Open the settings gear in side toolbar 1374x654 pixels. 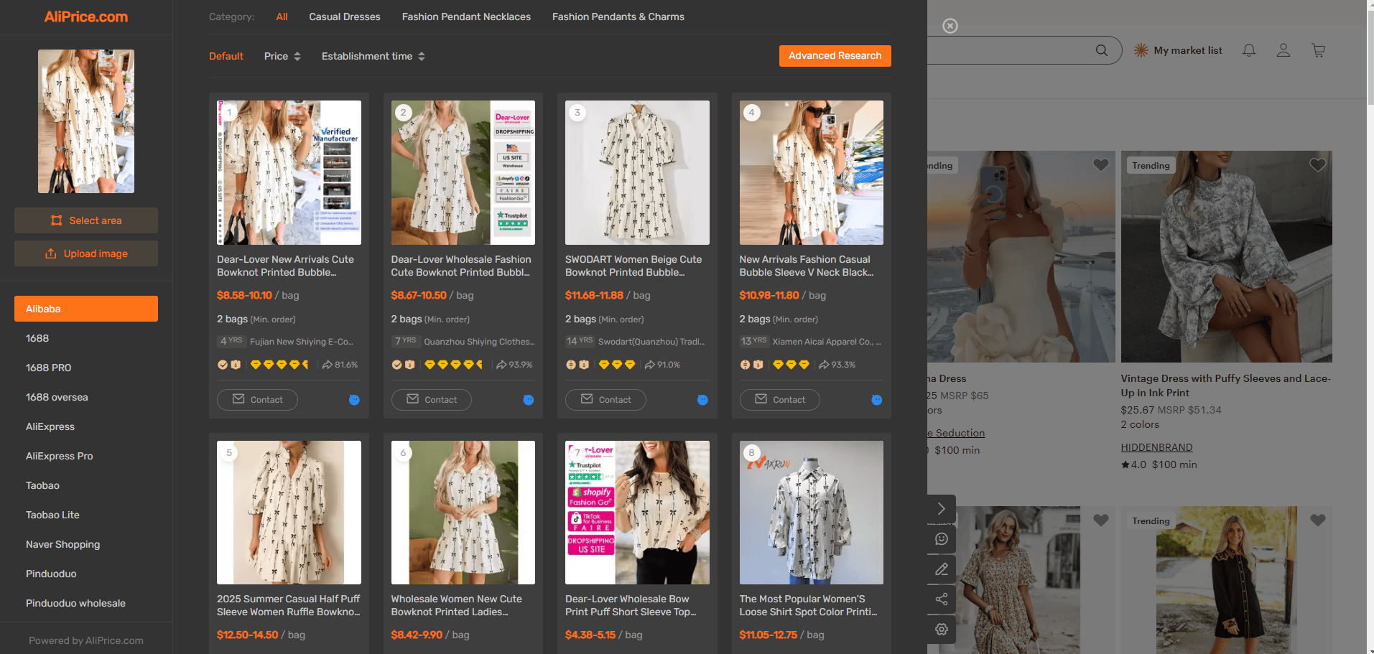[942, 630]
